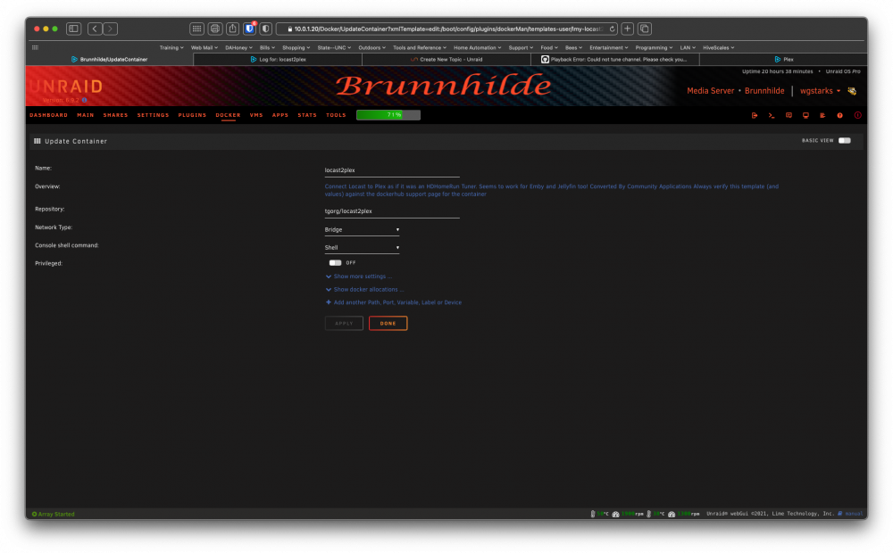Viewport: 893px width, 553px height.
Task: Open the manual link in footer
Action: point(854,515)
